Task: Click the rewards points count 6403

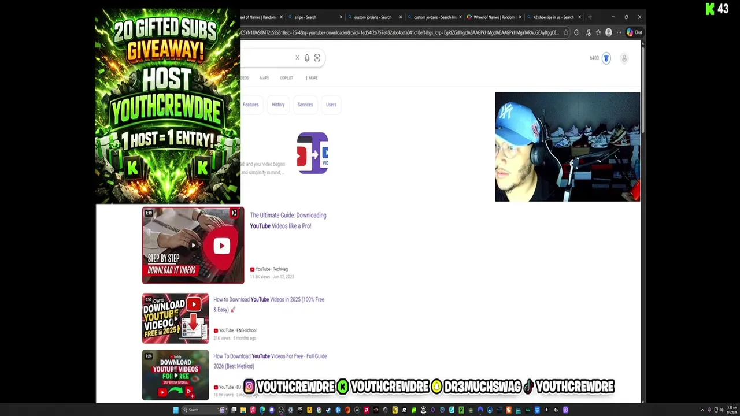Action: [x=594, y=58]
